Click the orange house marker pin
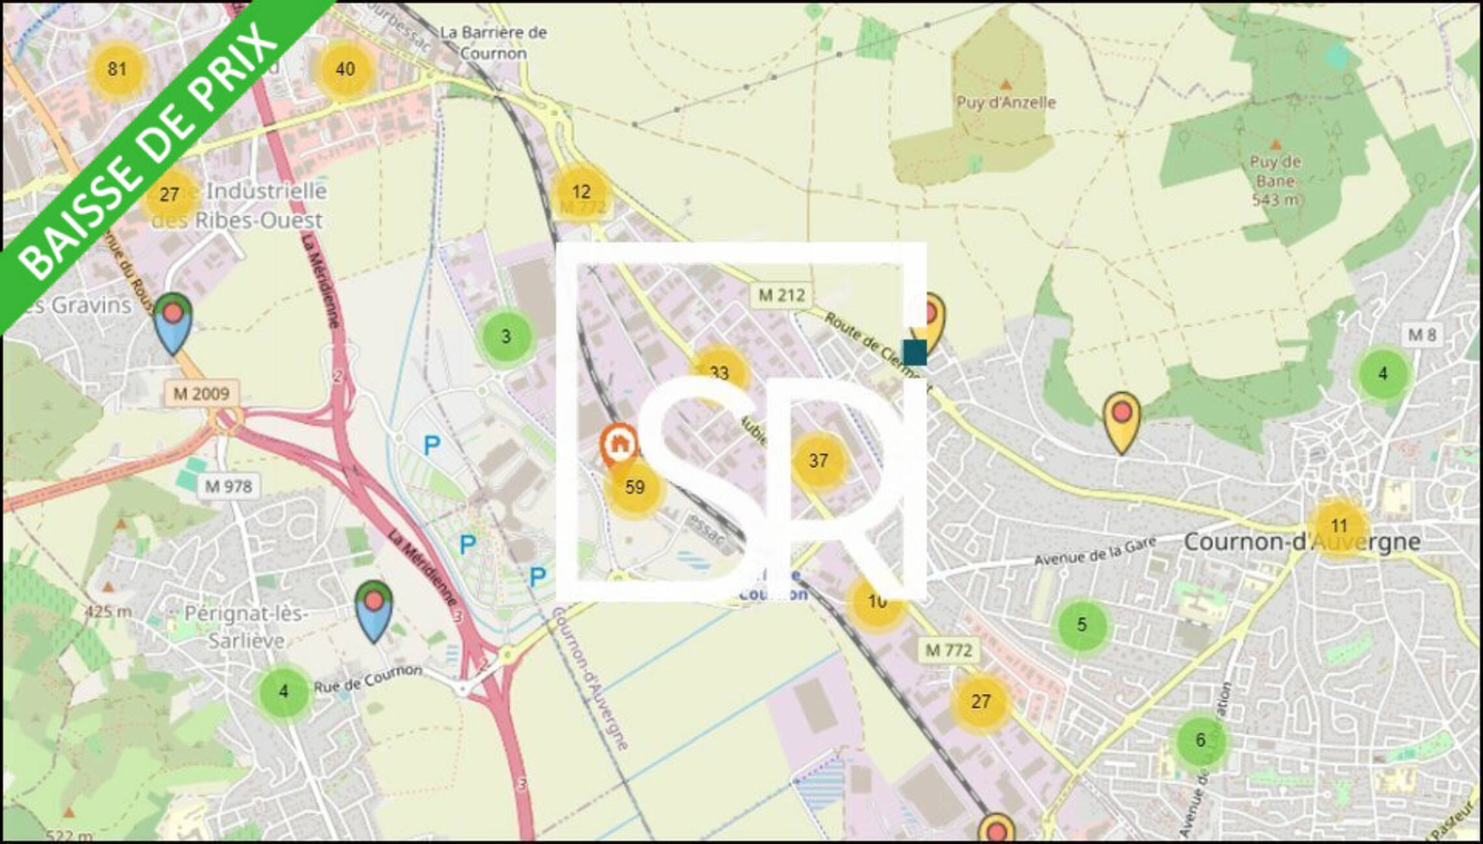This screenshot has width=1483, height=844. tap(618, 443)
